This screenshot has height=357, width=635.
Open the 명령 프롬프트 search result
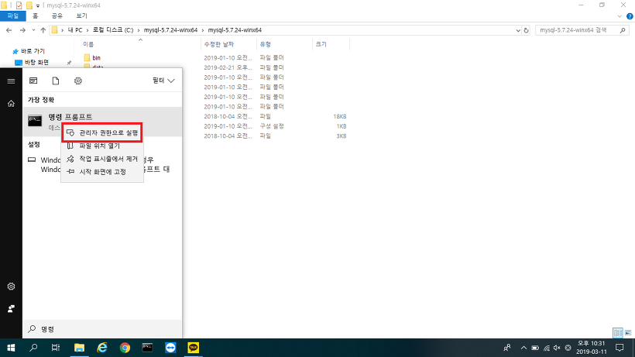click(102, 121)
